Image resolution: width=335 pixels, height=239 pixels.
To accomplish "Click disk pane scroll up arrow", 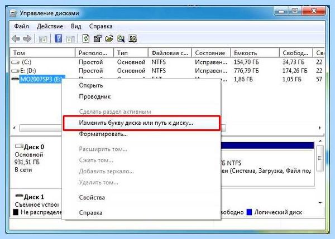I will (320, 141).
